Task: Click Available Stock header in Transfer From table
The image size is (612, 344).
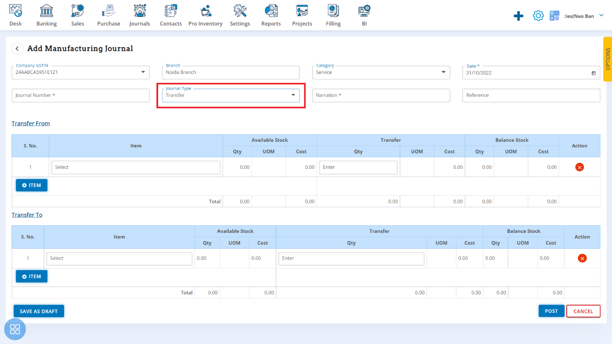Action: tap(270, 140)
